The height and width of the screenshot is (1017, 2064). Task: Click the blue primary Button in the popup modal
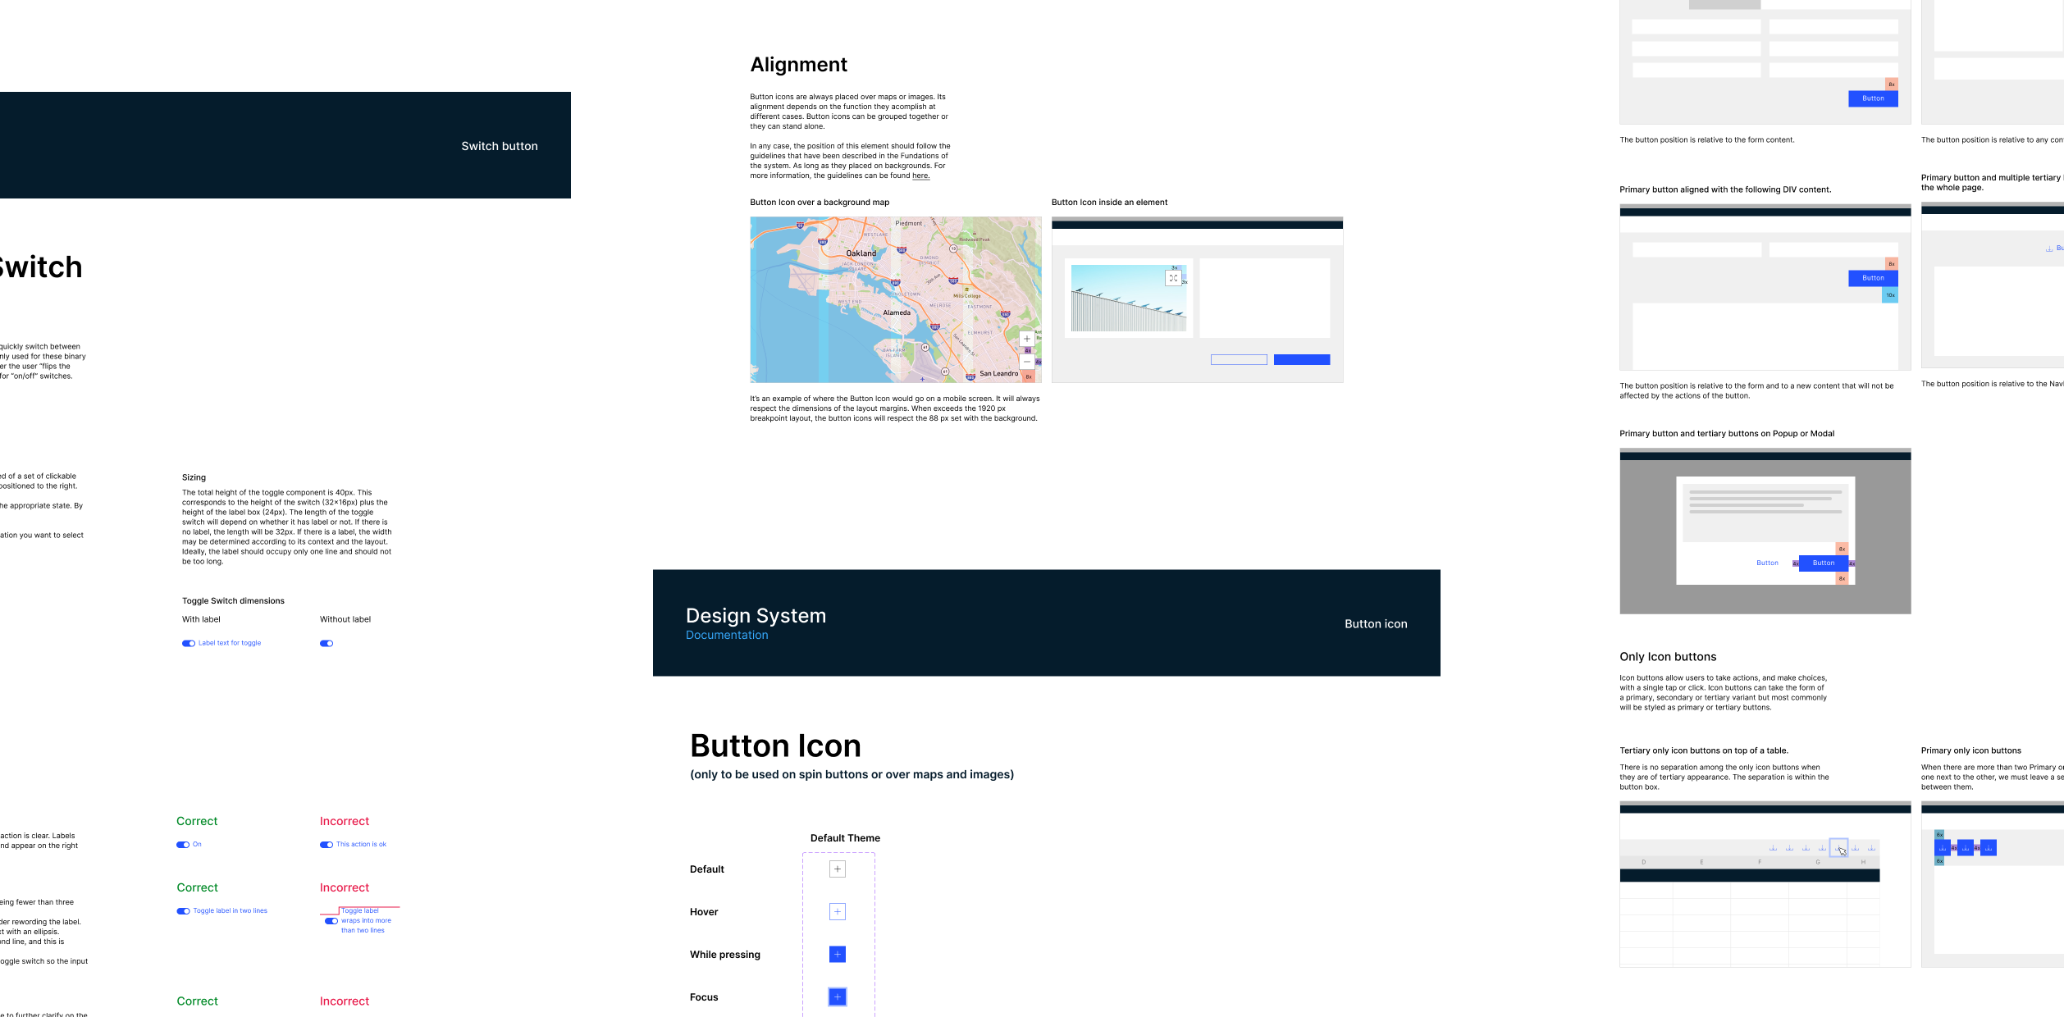point(1823,563)
